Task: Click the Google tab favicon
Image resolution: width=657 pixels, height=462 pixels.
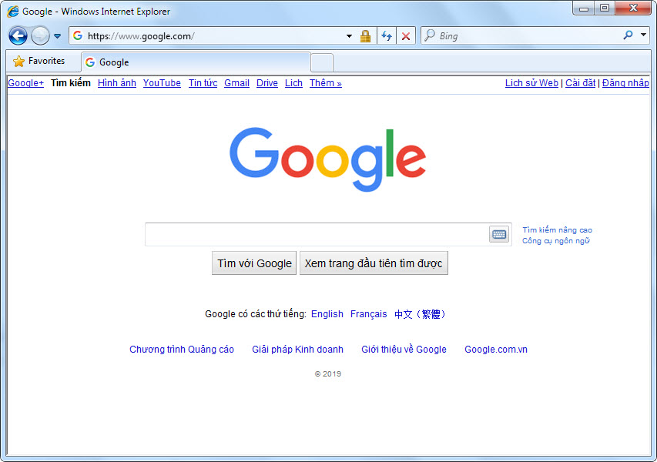Action: tap(90, 62)
